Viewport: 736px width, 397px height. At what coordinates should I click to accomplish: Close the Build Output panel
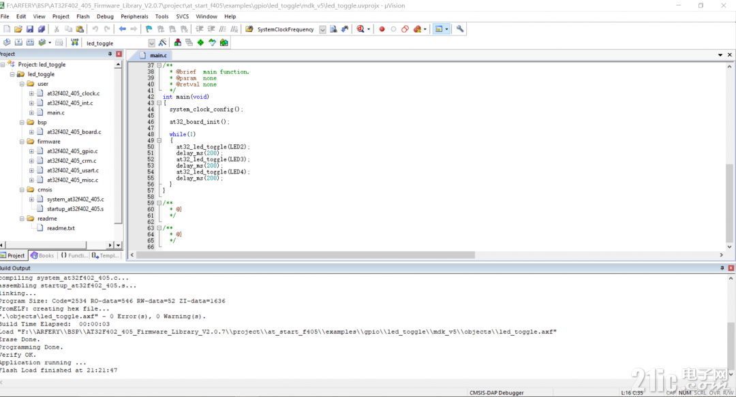(731, 268)
